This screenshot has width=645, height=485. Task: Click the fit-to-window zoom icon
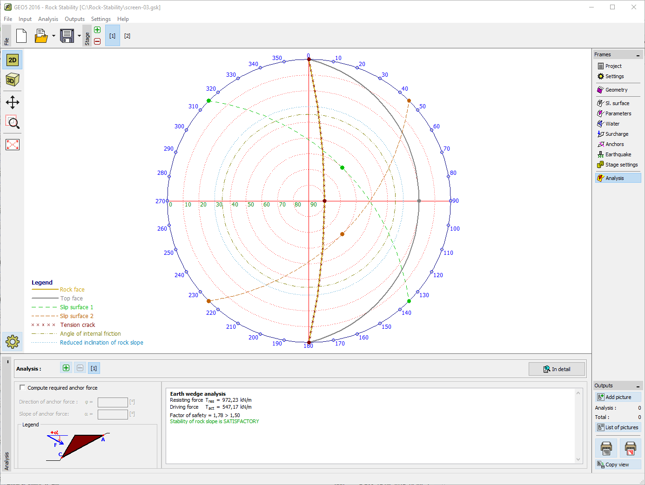coord(13,145)
